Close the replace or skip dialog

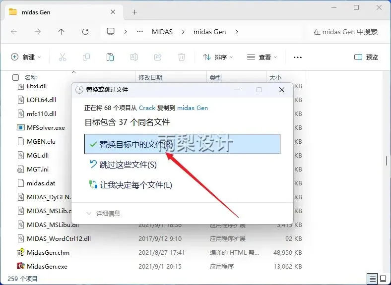tap(282, 90)
